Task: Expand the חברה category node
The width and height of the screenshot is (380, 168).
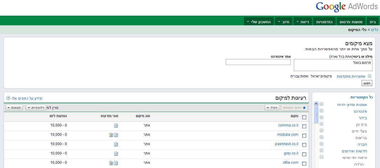Action: point(321,144)
